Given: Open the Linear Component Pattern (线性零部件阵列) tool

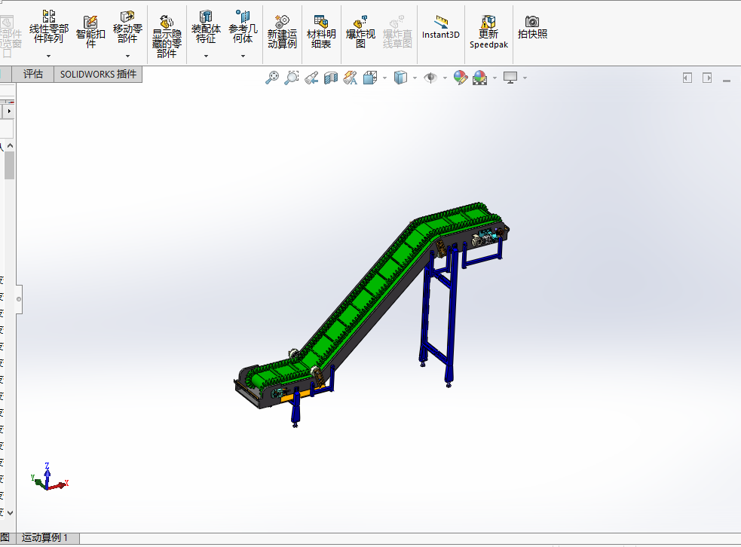Looking at the screenshot, I should pyautogui.click(x=49, y=27).
